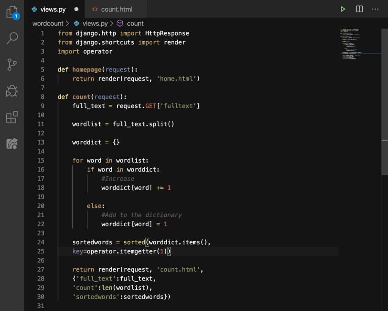The height and width of the screenshot is (311, 388).
Task: Click the 'for' keyword on line 15
Action: pos(78,160)
